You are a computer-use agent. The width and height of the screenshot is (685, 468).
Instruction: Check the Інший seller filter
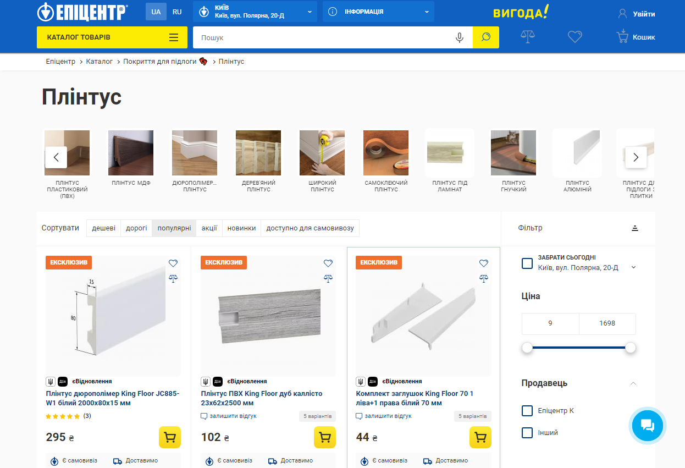527,433
